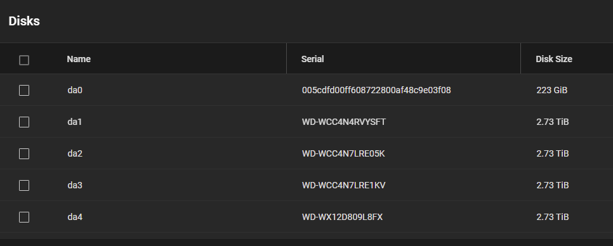Image resolution: width=613 pixels, height=246 pixels.
Task: Open the da0 disk name cell
Action: click(75, 90)
